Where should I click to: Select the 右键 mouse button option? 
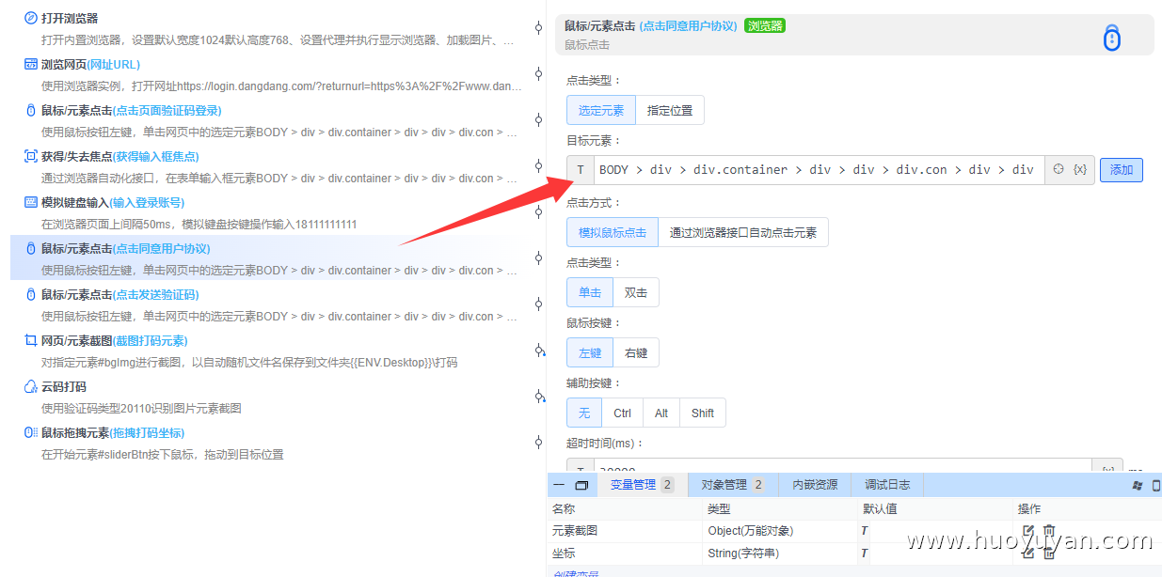(636, 352)
